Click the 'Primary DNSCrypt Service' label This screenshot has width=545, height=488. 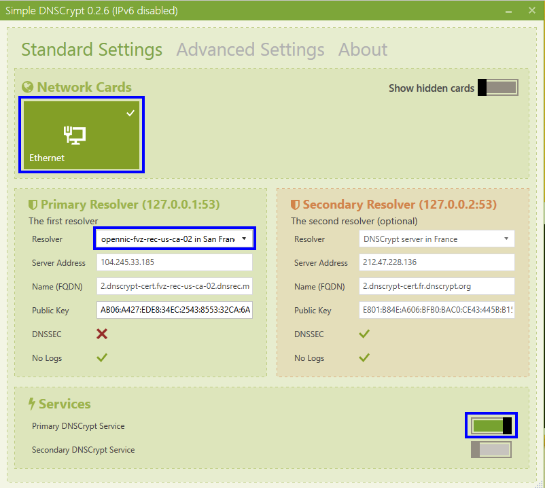(x=78, y=426)
